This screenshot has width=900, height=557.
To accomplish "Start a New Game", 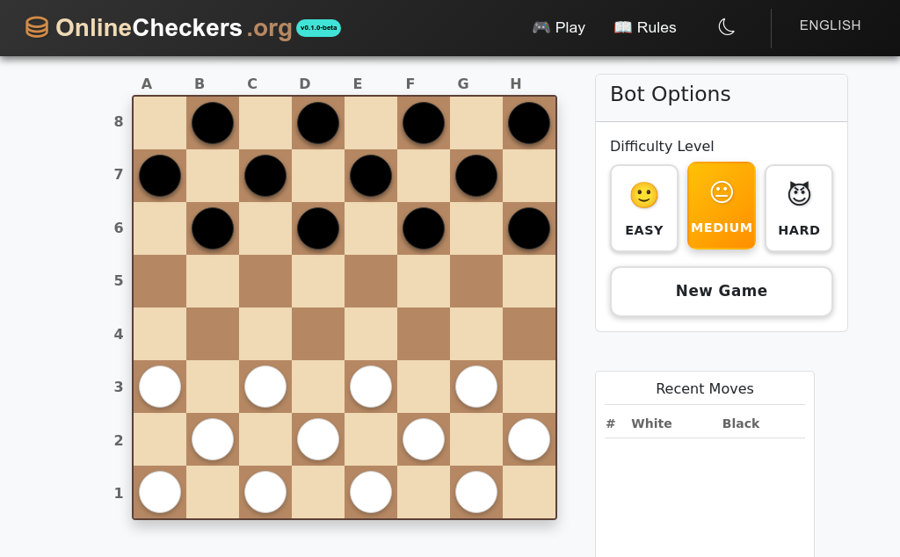I will click(721, 291).
